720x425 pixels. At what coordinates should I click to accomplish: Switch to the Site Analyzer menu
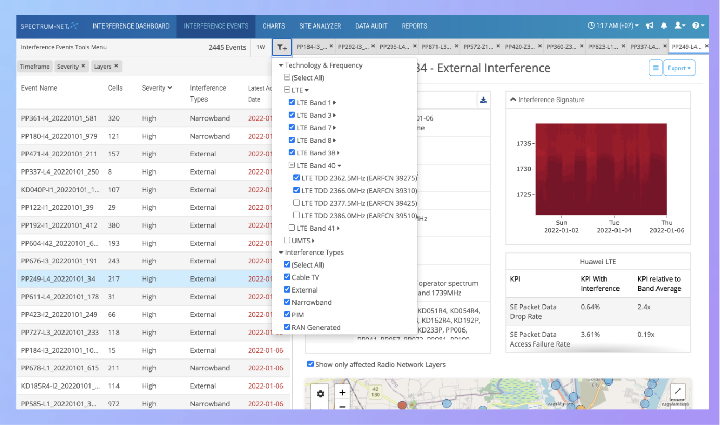320,25
